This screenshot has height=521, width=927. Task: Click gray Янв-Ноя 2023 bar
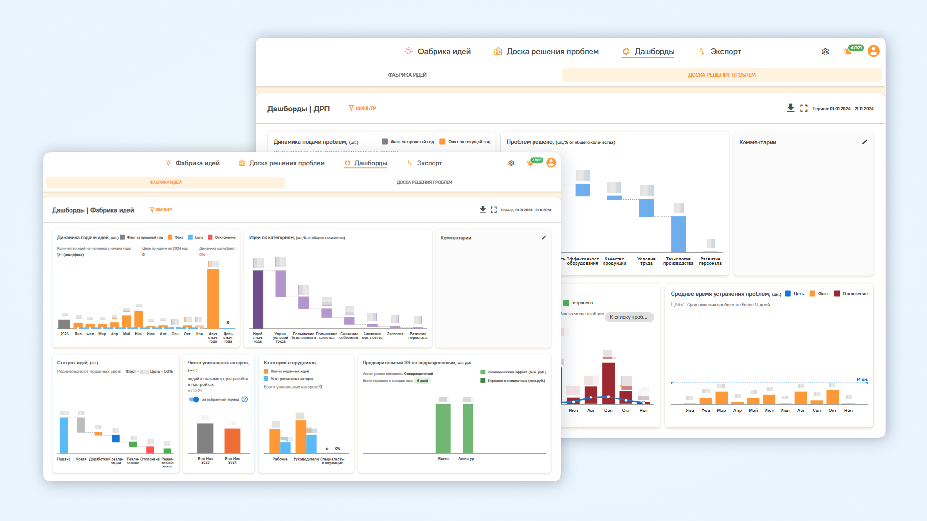205,438
